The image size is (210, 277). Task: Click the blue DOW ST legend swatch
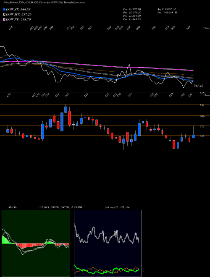pyautogui.click(x=4, y=9)
